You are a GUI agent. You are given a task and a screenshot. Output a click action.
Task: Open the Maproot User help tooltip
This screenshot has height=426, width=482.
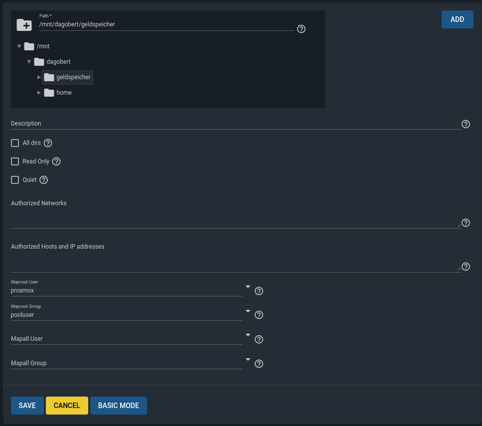tap(259, 291)
